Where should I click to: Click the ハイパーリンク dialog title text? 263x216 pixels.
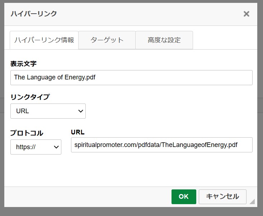[34, 14]
